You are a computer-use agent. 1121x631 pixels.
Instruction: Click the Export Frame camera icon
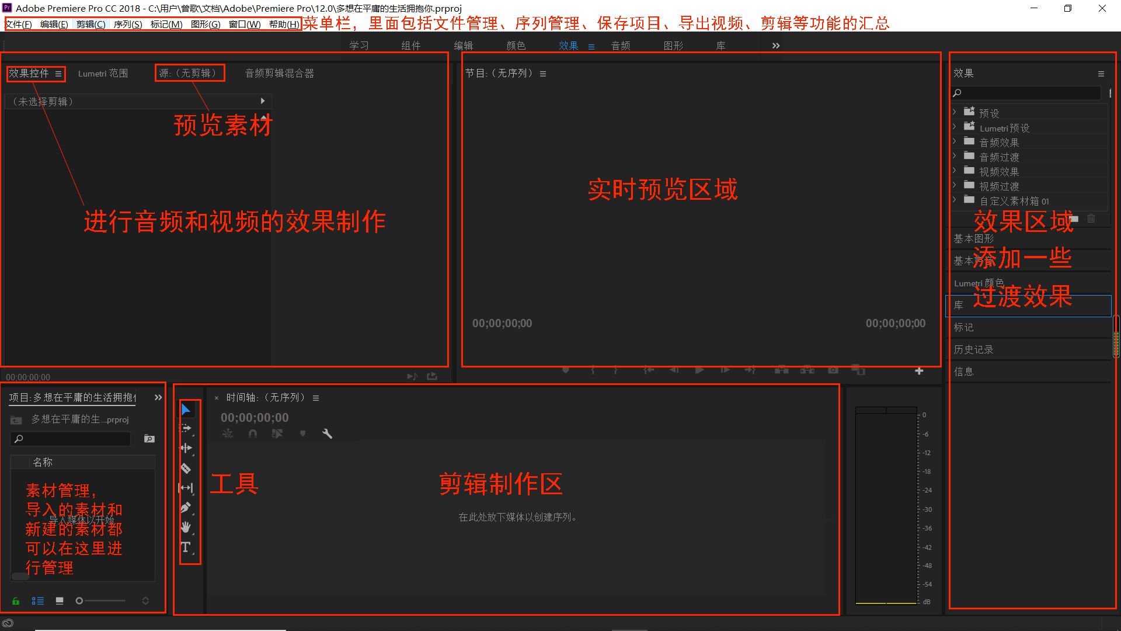tap(833, 369)
